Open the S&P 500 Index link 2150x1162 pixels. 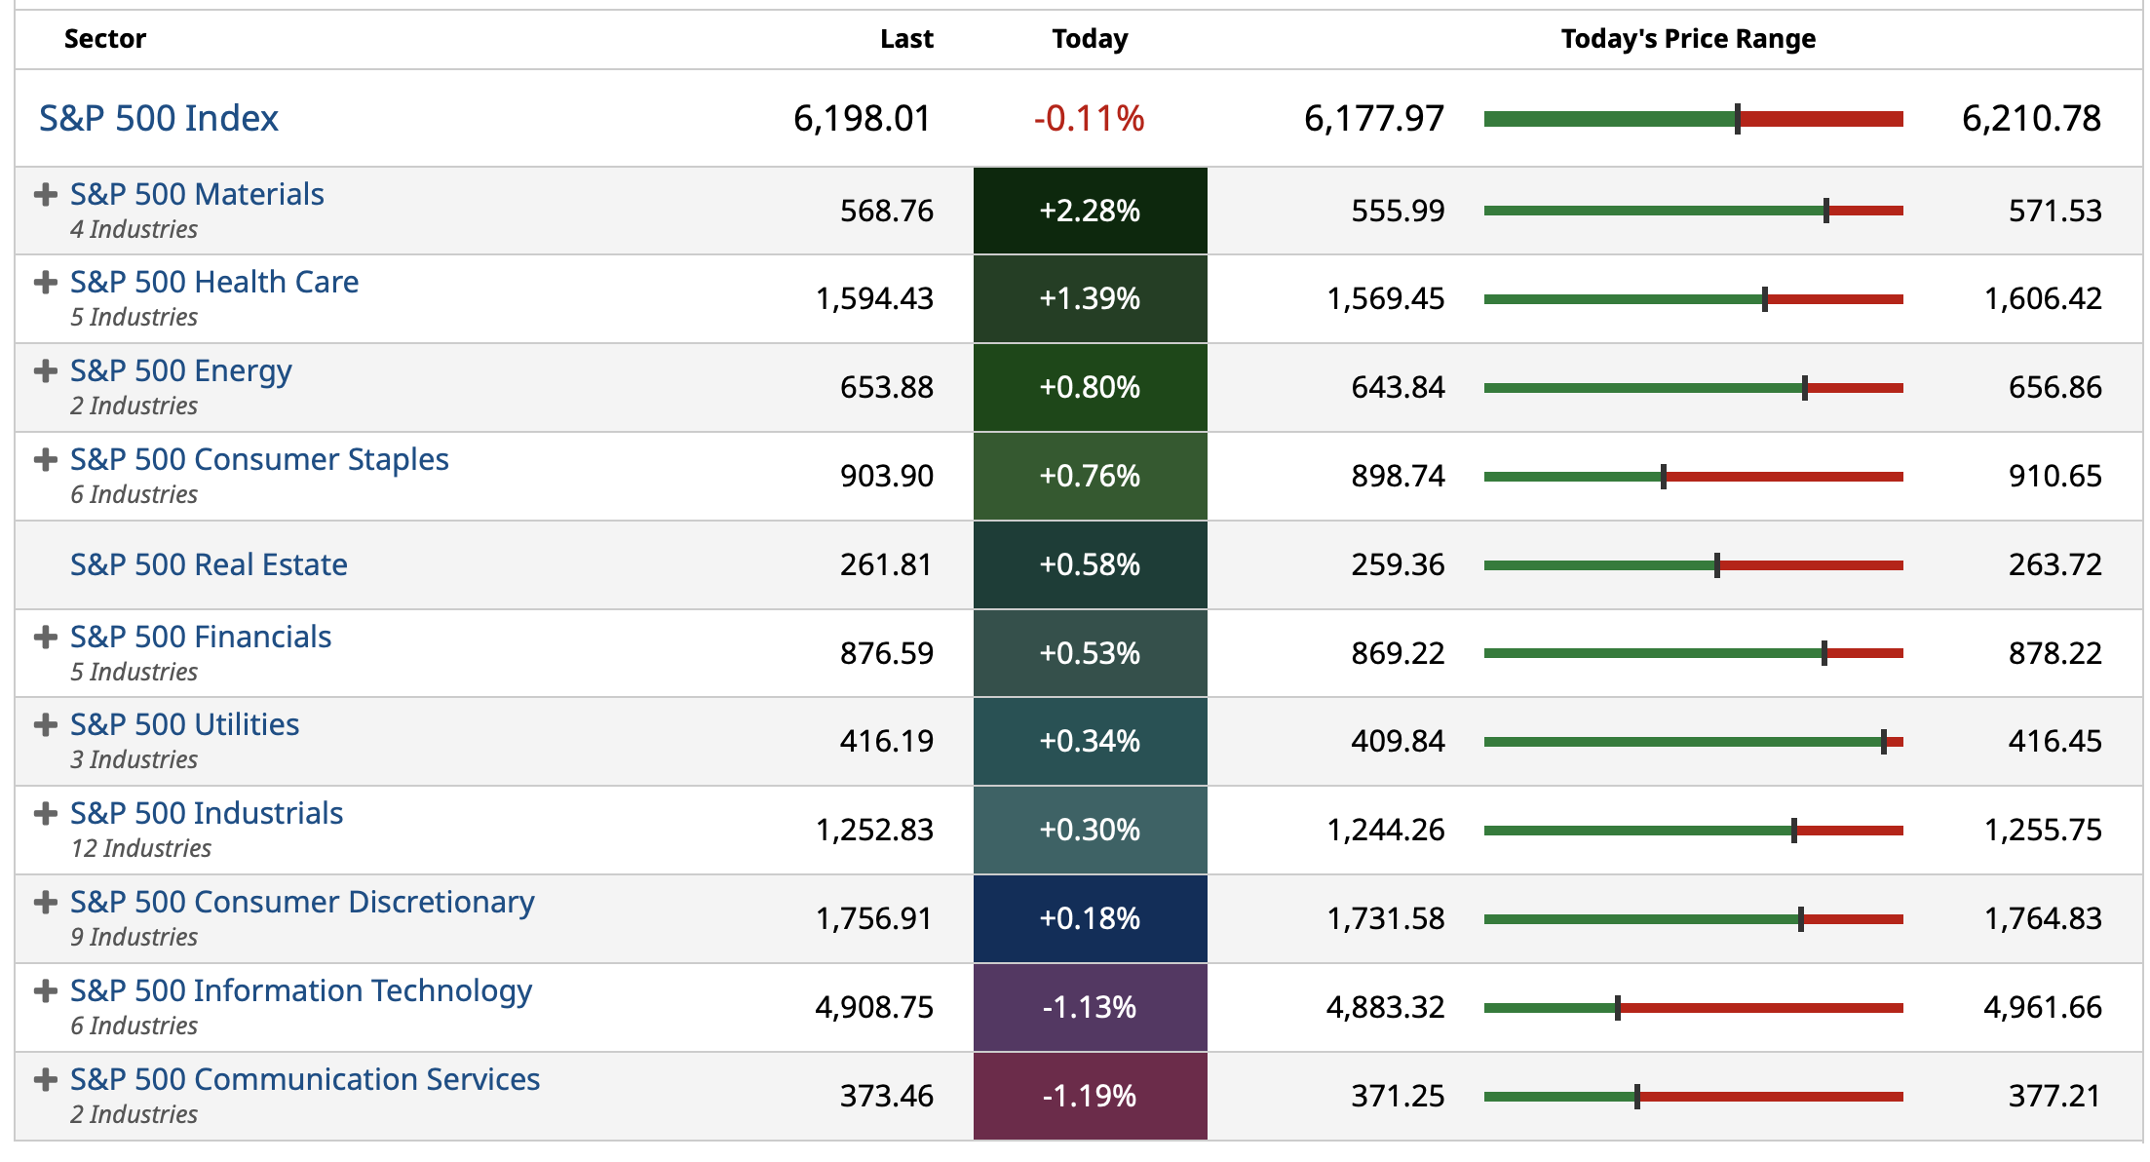click(x=159, y=118)
